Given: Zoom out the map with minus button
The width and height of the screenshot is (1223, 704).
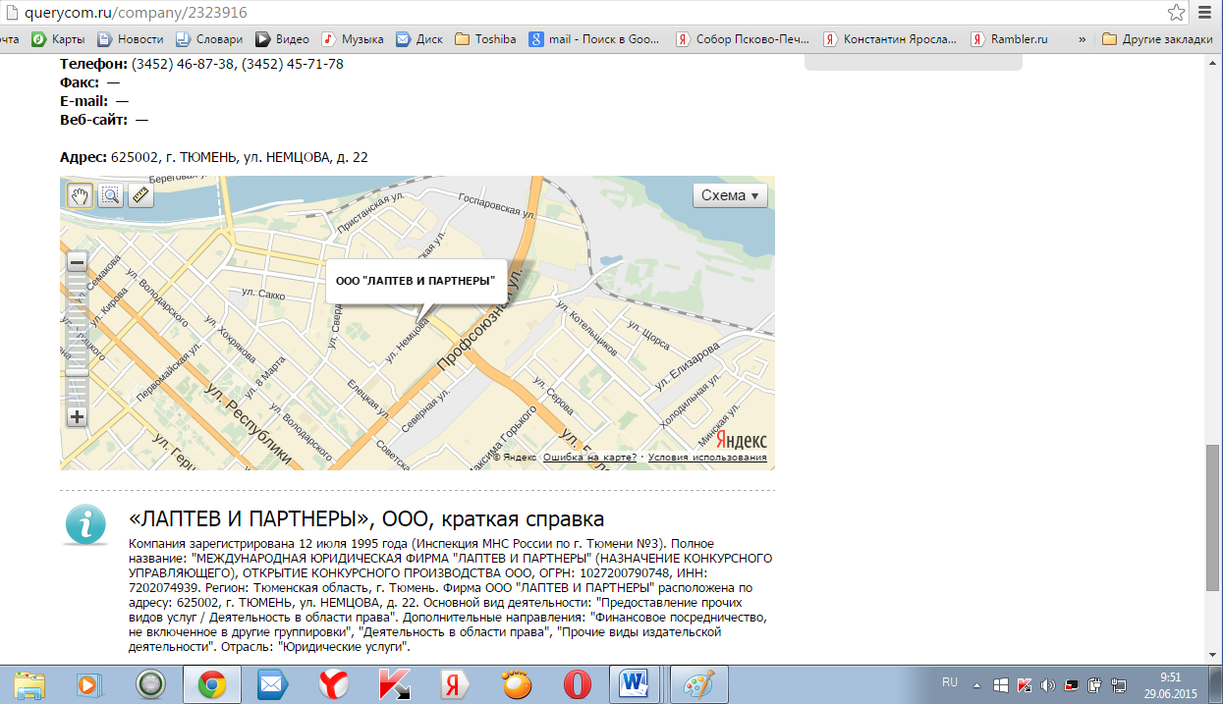Looking at the screenshot, I should pyautogui.click(x=77, y=262).
